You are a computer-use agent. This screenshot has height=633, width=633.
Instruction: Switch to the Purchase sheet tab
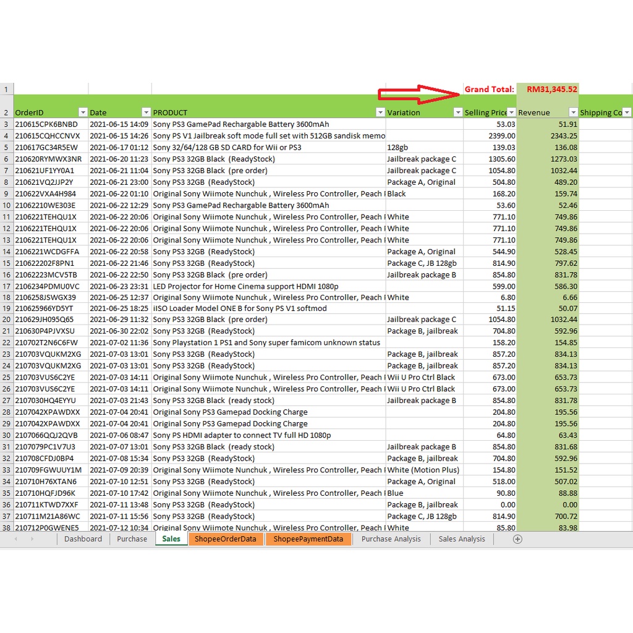click(132, 539)
